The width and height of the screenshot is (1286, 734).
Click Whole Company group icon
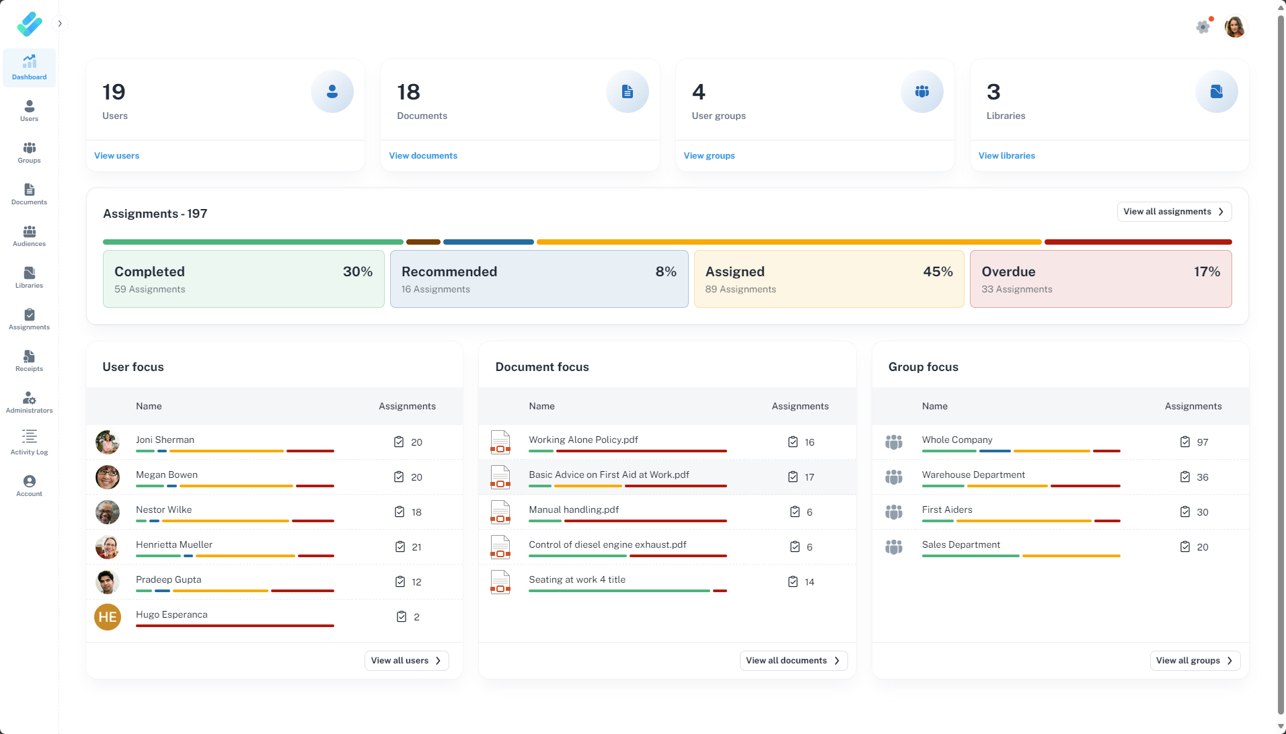pyautogui.click(x=893, y=442)
